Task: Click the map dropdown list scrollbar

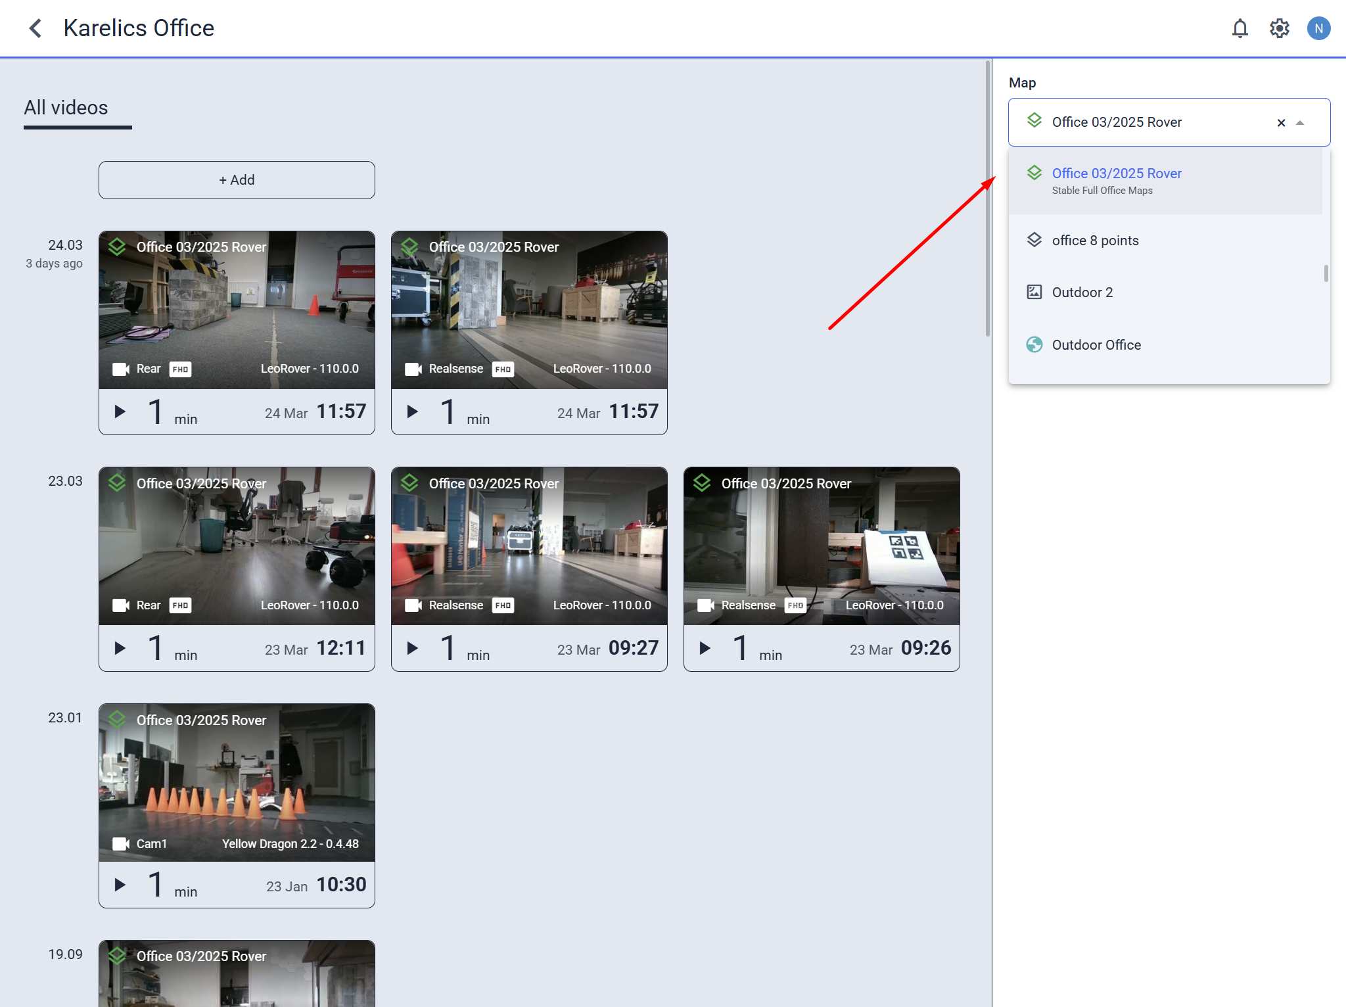Action: [x=1326, y=273]
